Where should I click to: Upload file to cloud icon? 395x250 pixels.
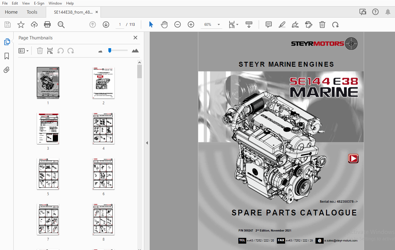[x=34, y=25]
